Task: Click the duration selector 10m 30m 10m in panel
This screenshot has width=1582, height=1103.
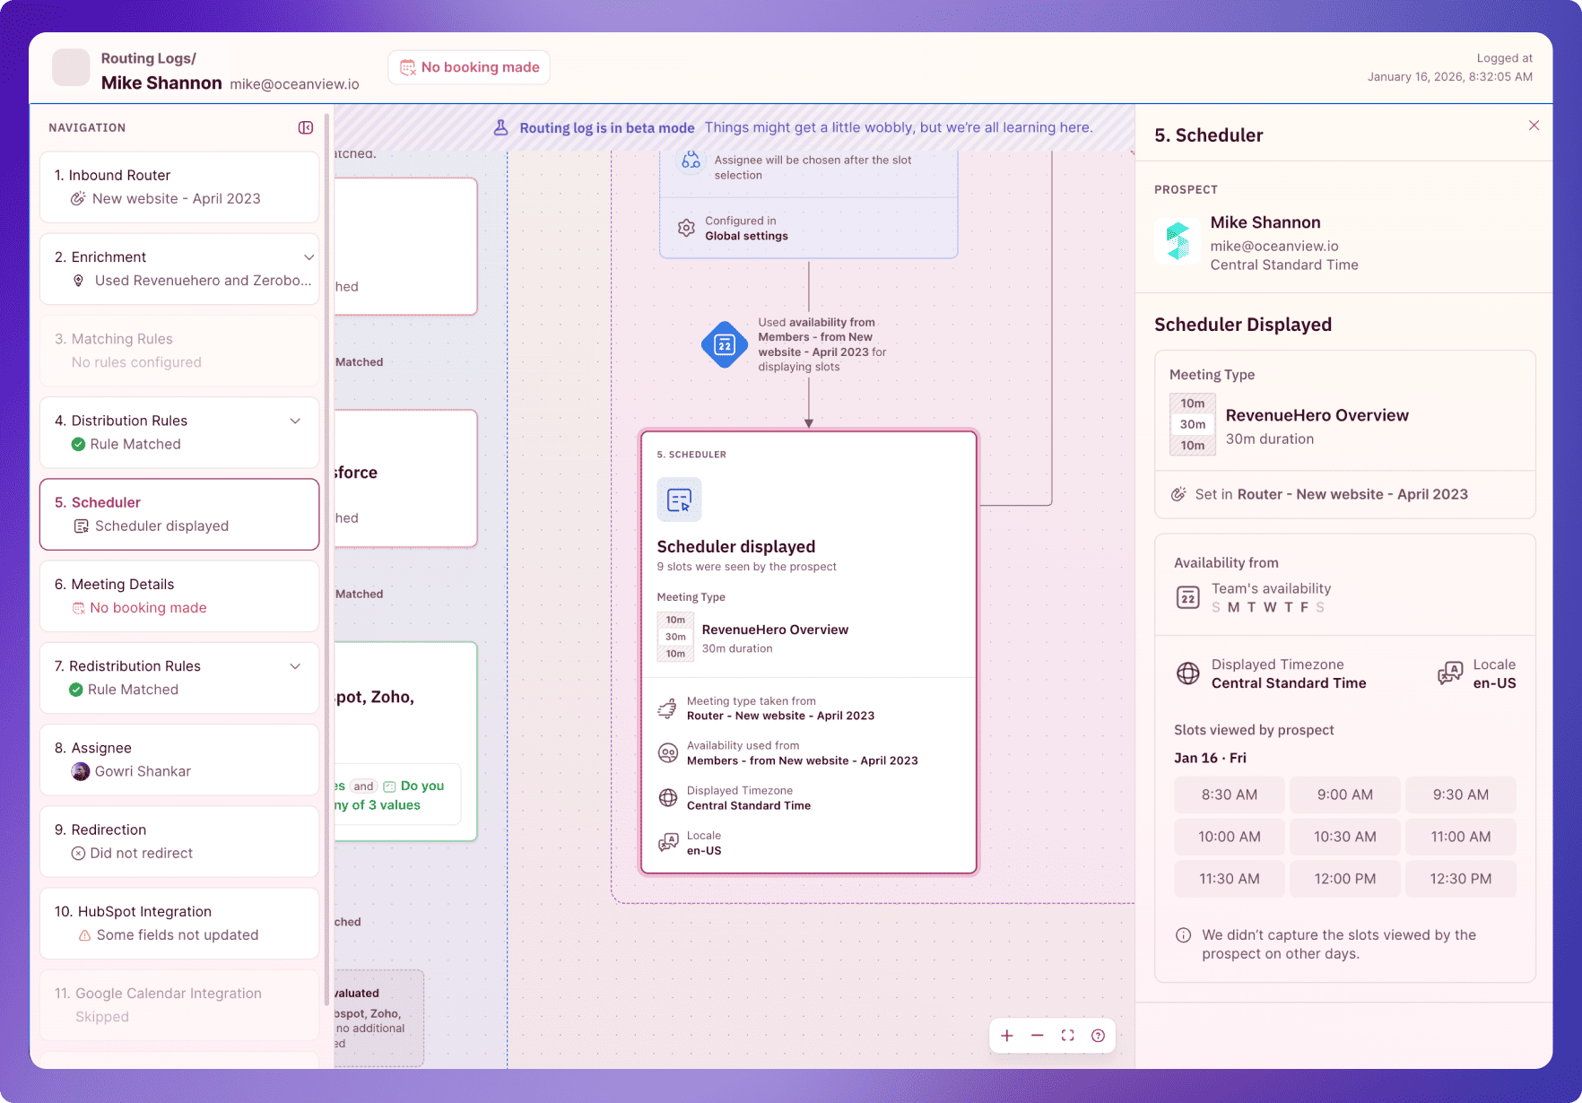Action: click(1193, 424)
